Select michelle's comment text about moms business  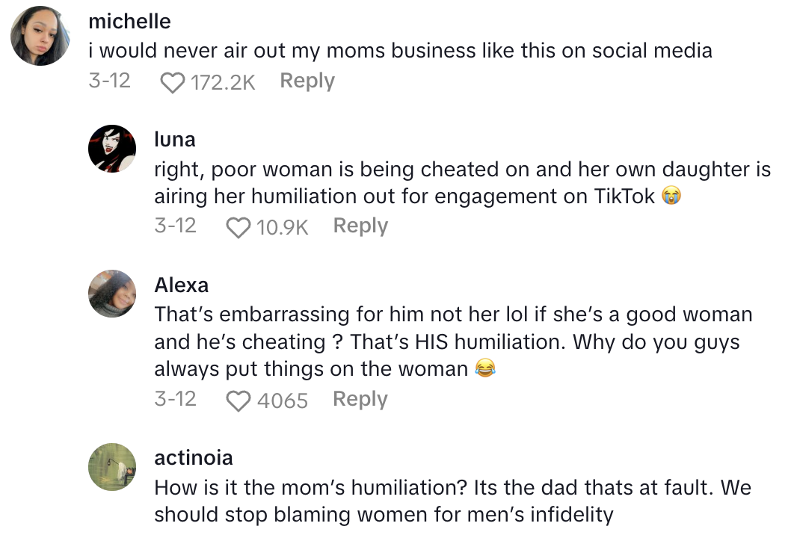(x=399, y=51)
